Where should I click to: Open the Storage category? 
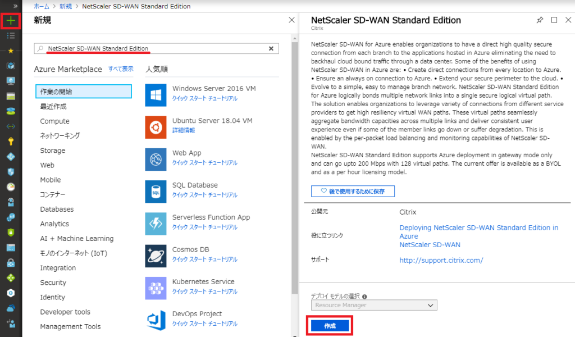(52, 151)
